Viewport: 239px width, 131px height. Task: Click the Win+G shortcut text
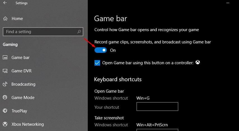pos(143,98)
